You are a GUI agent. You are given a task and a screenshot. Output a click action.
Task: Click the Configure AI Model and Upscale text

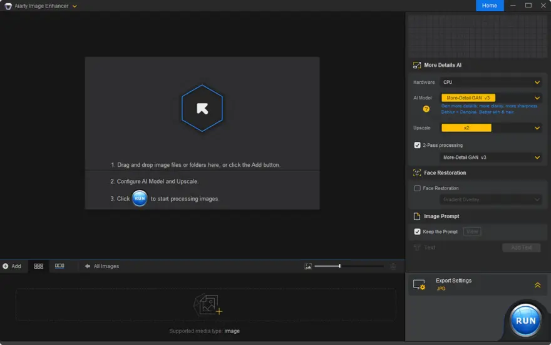point(154,181)
